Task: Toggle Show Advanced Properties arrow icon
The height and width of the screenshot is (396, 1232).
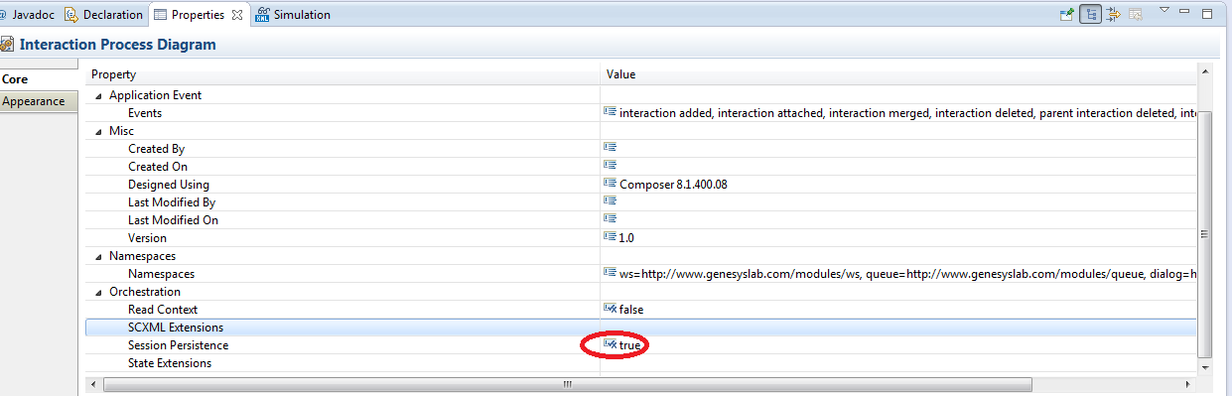Action: 1113,15
